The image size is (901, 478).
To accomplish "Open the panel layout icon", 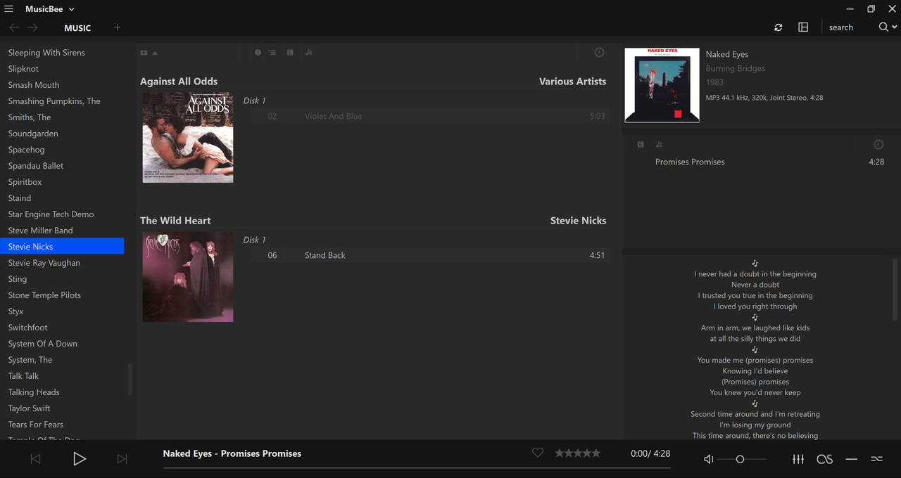I will click(803, 27).
